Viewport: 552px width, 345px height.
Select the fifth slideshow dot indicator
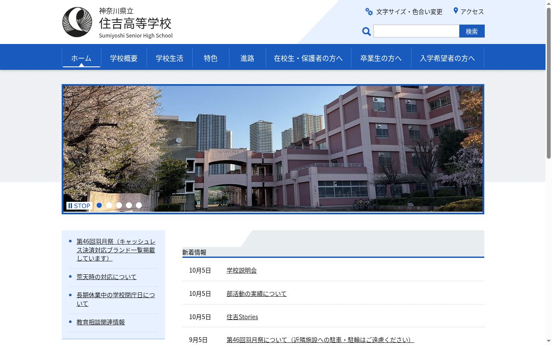[139, 205]
